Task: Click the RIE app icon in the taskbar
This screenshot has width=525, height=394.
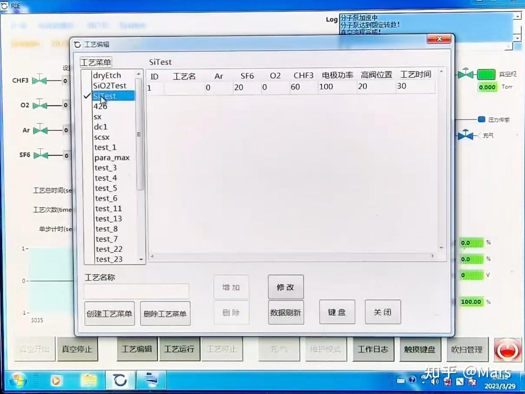Action: click(x=120, y=380)
